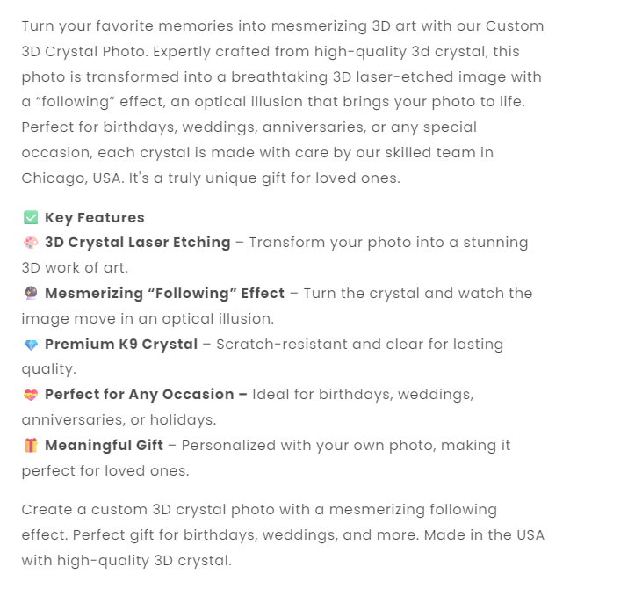Click the "Meaningful Gift" bold label

pyautogui.click(x=105, y=446)
